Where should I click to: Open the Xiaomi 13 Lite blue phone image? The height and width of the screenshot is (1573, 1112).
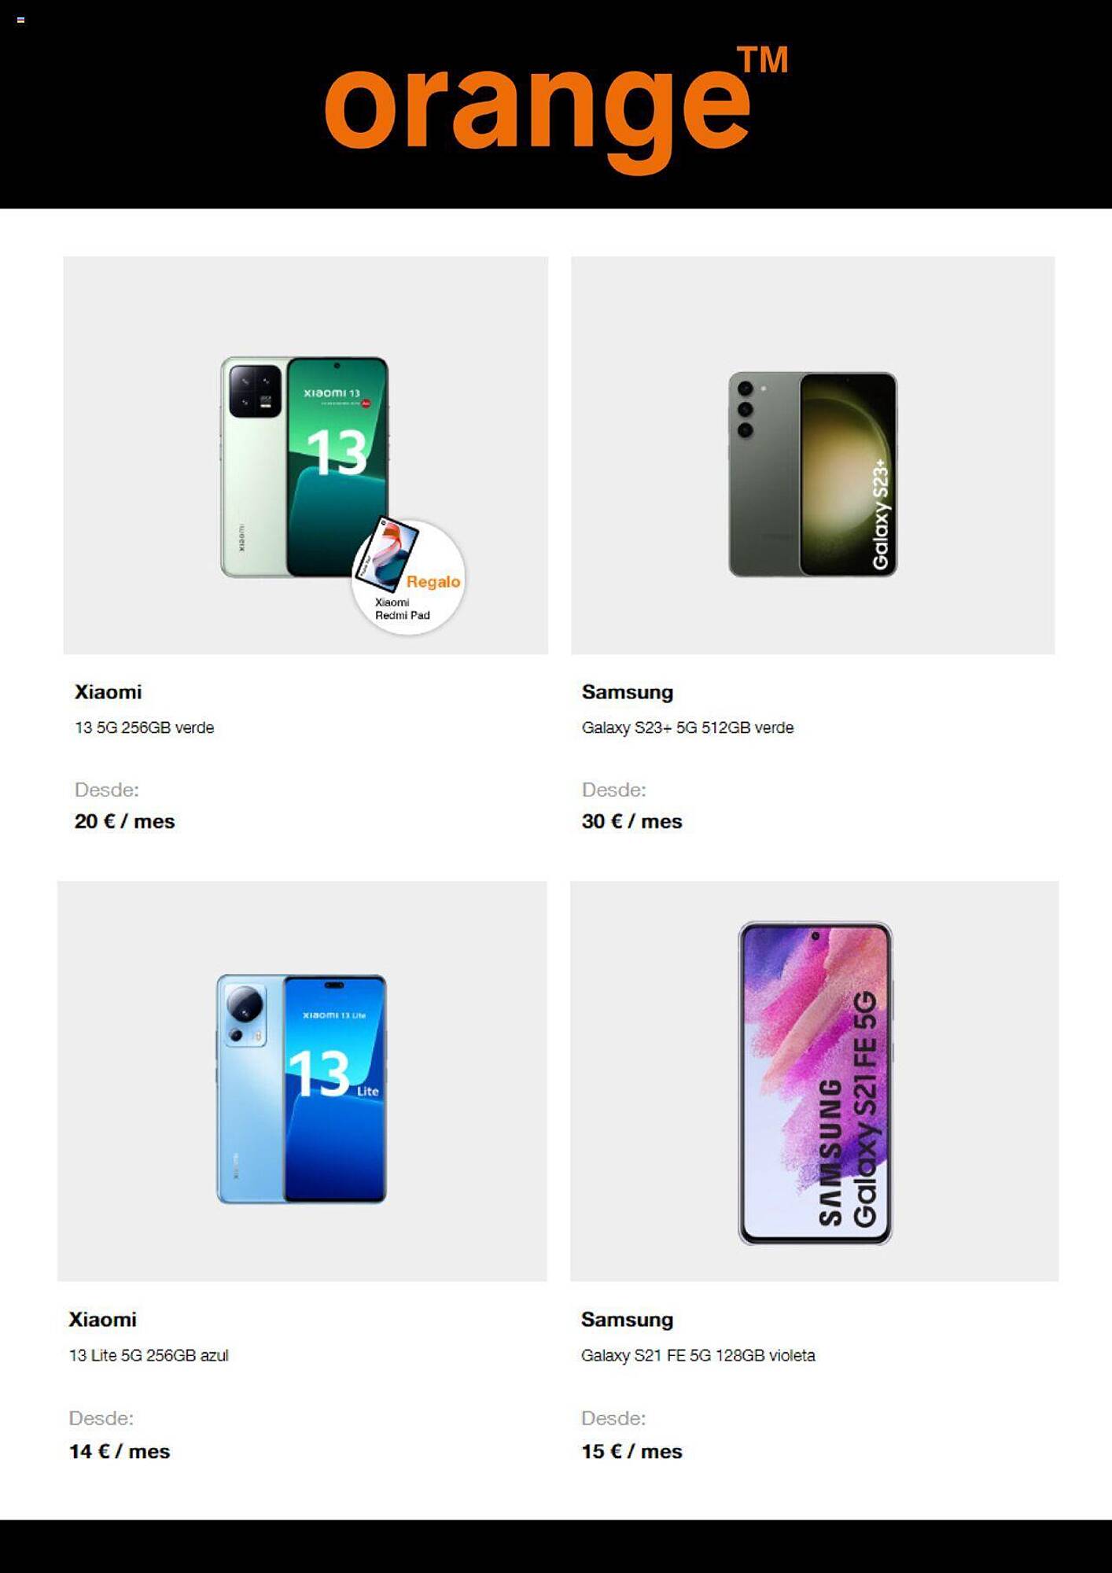(302, 1089)
